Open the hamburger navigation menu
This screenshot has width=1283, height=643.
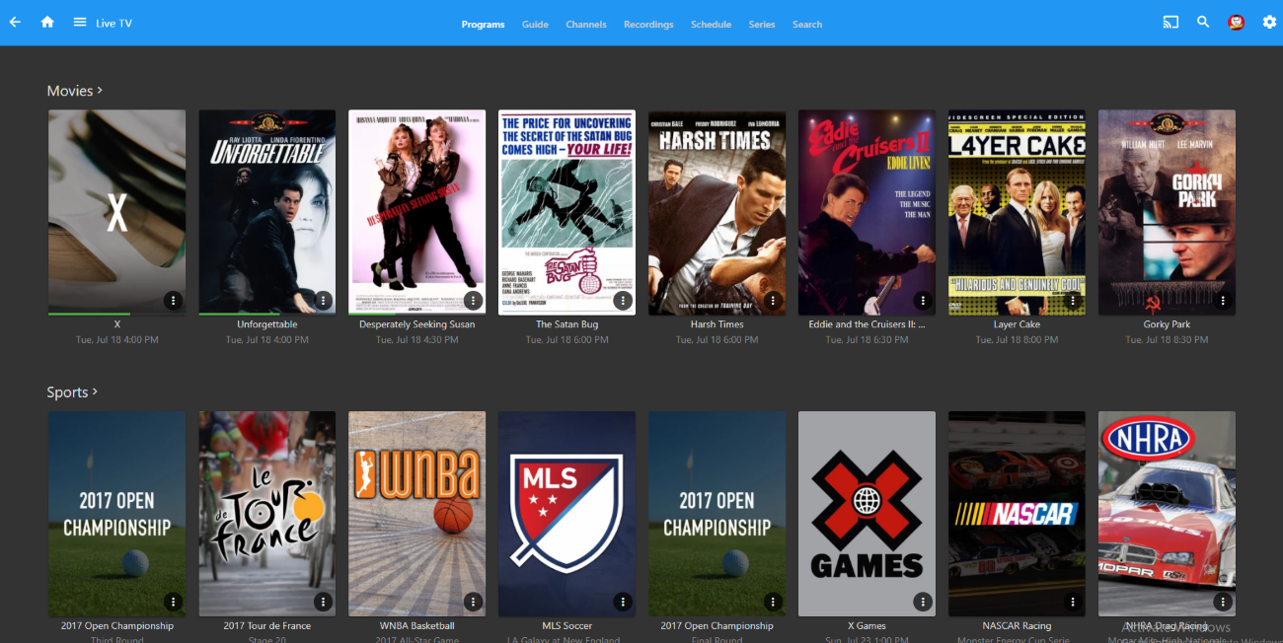tap(80, 23)
